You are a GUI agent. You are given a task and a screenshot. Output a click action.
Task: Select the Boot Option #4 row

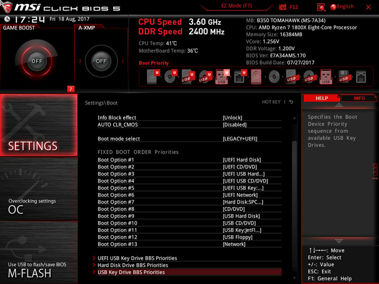[x=189, y=181]
